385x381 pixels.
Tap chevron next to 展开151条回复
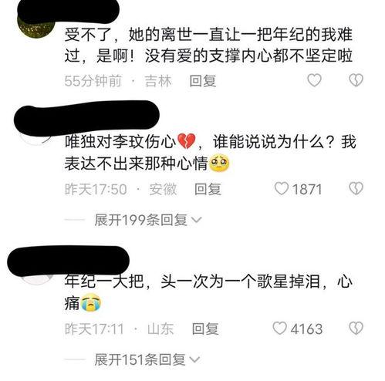pos(194,359)
